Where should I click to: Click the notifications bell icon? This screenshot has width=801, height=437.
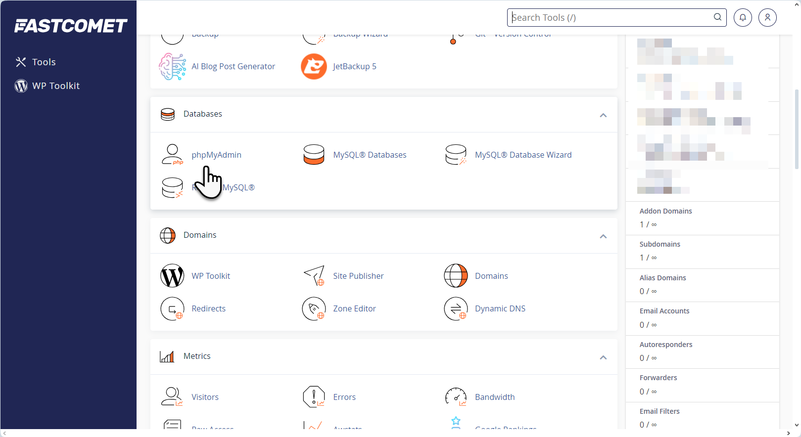point(743,17)
